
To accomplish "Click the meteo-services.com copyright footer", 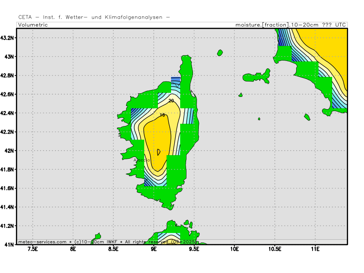I will pyautogui.click(x=107, y=242).
